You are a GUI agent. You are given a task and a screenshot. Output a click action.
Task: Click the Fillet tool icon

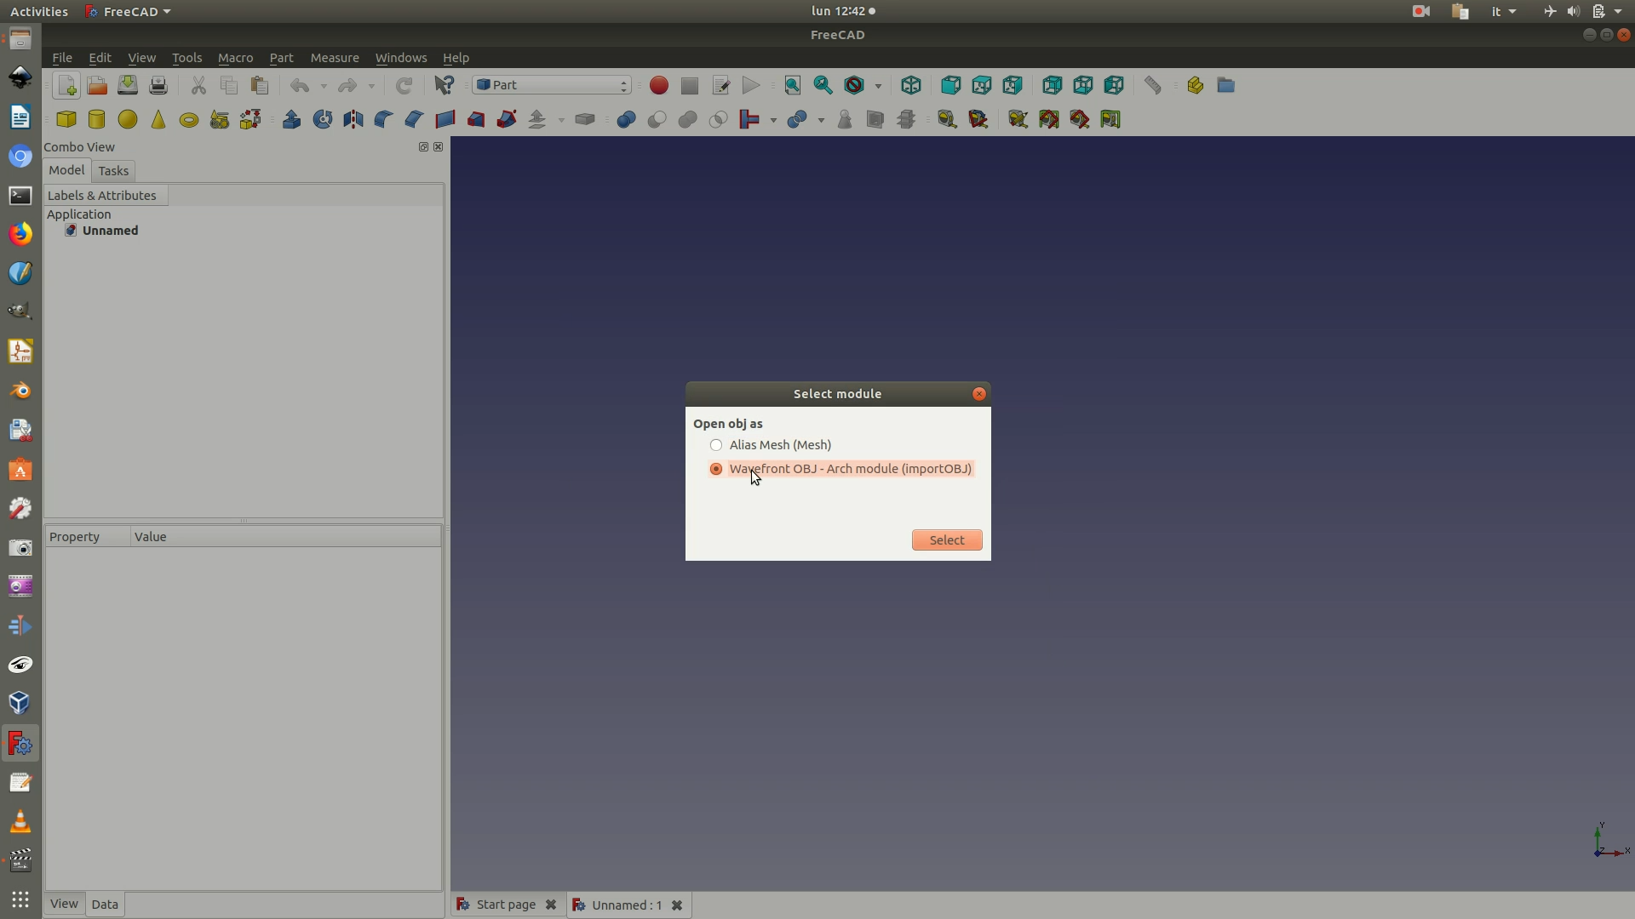[384, 119]
